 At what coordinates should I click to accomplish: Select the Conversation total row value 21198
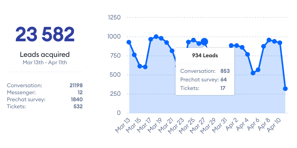[x=76, y=85]
